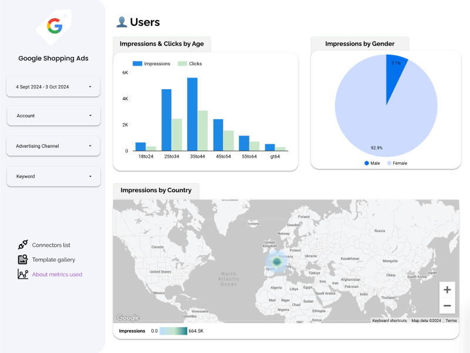Click the Template gallery image icon

tap(23, 260)
